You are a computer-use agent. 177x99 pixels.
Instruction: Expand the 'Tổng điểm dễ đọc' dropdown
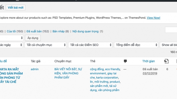coord(136,45)
